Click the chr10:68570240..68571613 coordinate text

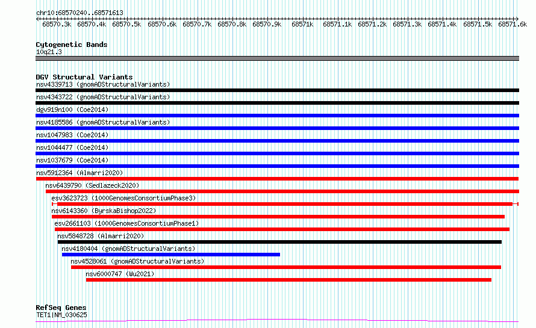point(79,13)
